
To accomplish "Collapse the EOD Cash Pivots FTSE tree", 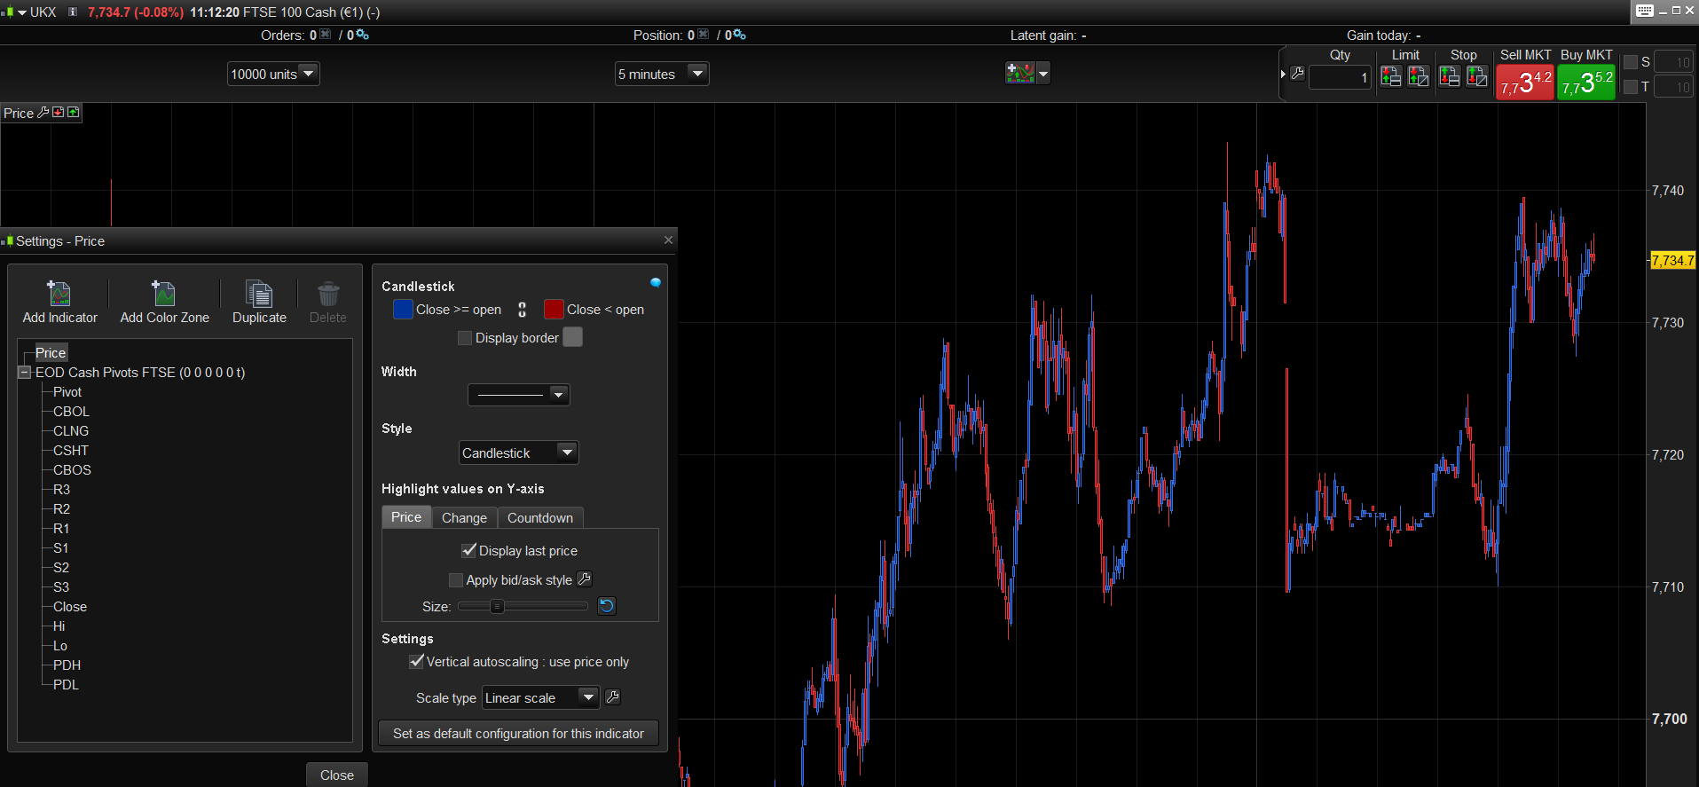I will (25, 373).
